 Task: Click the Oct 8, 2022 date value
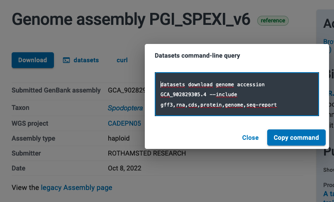(124, 168)
